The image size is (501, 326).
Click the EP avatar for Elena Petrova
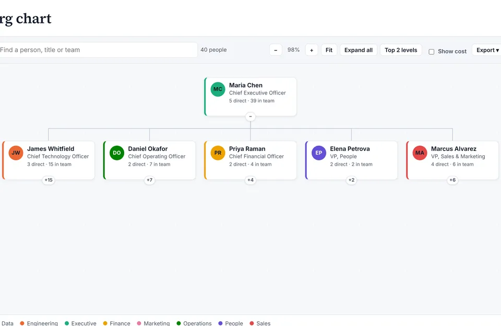(x=318, y=153)
